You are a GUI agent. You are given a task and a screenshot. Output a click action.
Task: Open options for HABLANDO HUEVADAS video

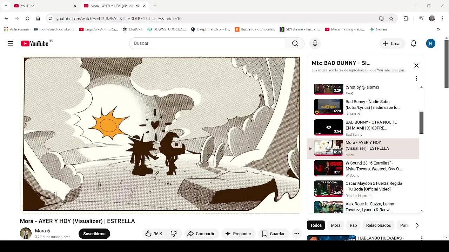422,238
